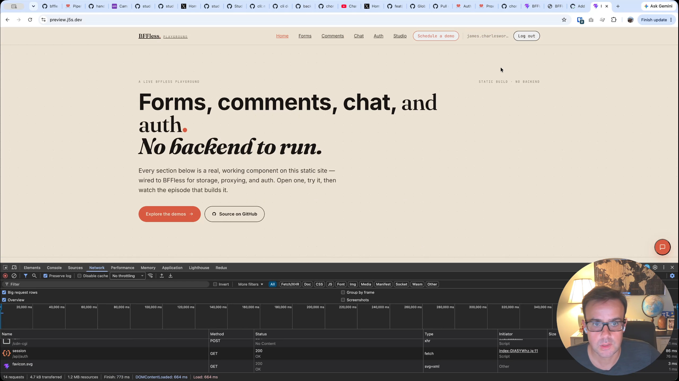
Task: Toggle the device toolbar icon
Action: coord(14,267)
